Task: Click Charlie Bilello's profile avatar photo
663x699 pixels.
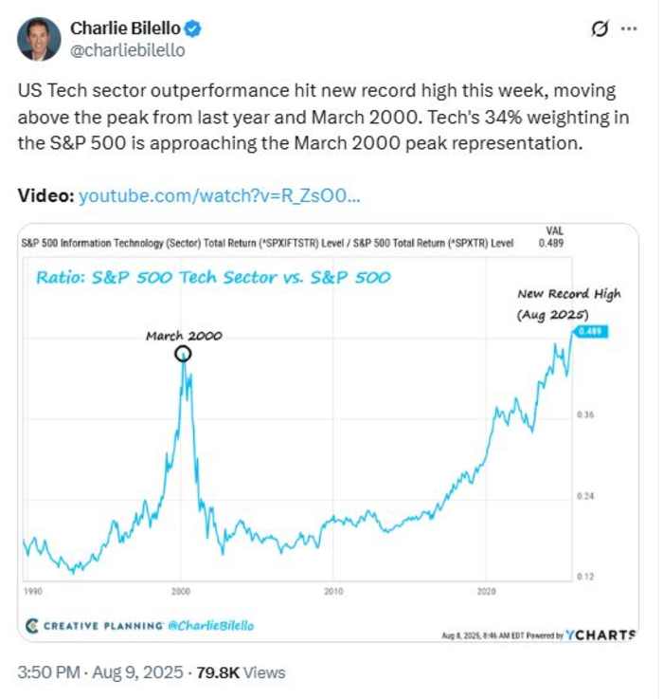Action: pos(41,39)
